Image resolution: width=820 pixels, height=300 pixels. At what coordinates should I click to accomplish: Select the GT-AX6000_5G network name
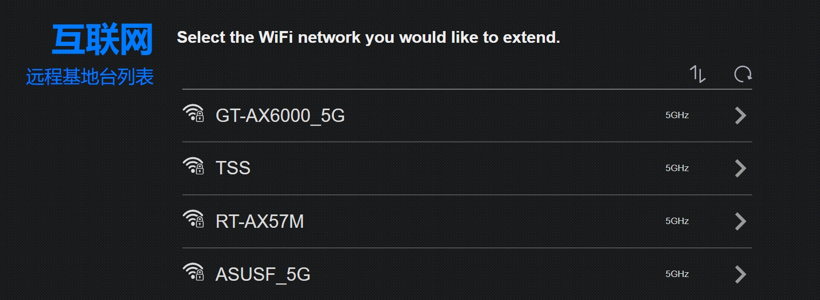point(280,116)
